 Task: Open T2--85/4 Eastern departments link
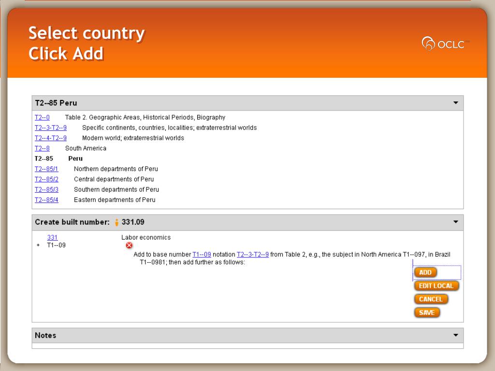coord(46,200)
